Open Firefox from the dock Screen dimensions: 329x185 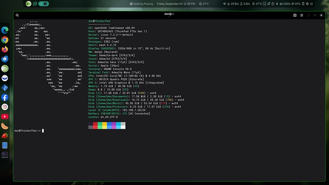[x=5, y=49]
